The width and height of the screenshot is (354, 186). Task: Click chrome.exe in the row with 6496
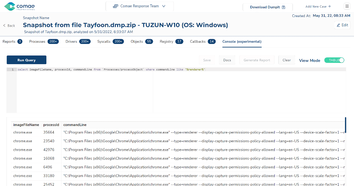click(x=23, y=167)
